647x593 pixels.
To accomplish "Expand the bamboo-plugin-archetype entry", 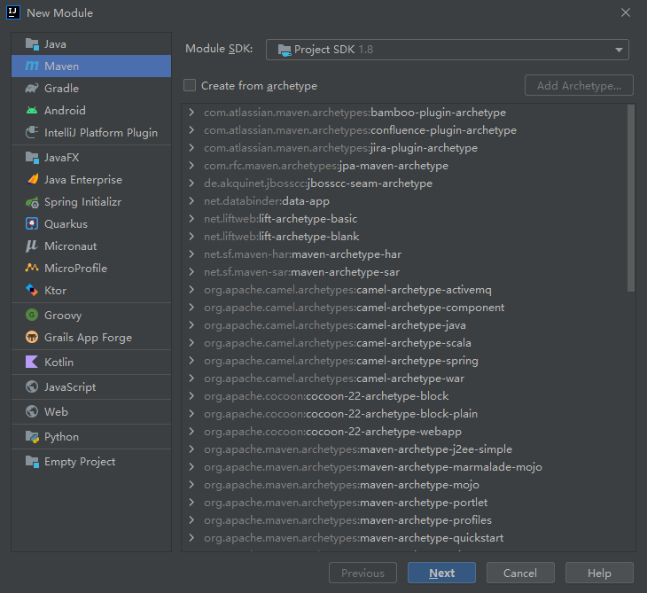I will (191, 113).
